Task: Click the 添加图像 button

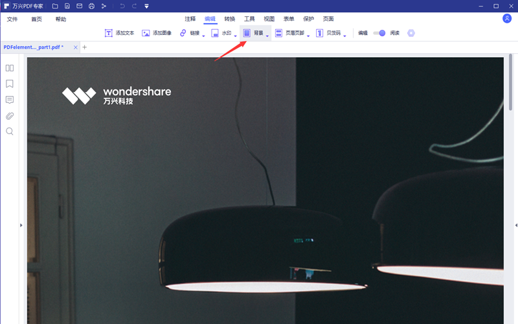Action: [x=156, y=33]
